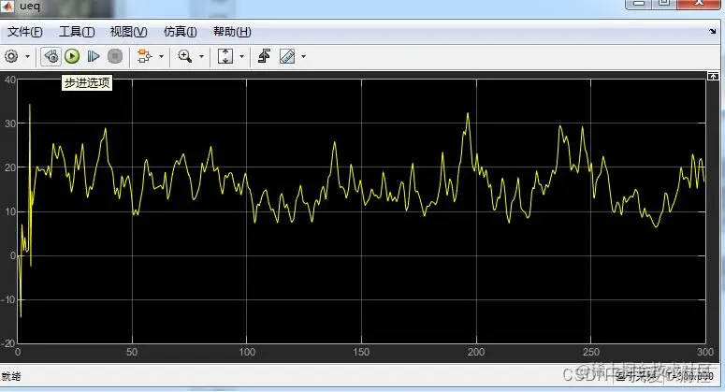The height and width of the screenshot is (392, 725).
Task: Open the 仿真(I) menu
Action: [181, 32]
